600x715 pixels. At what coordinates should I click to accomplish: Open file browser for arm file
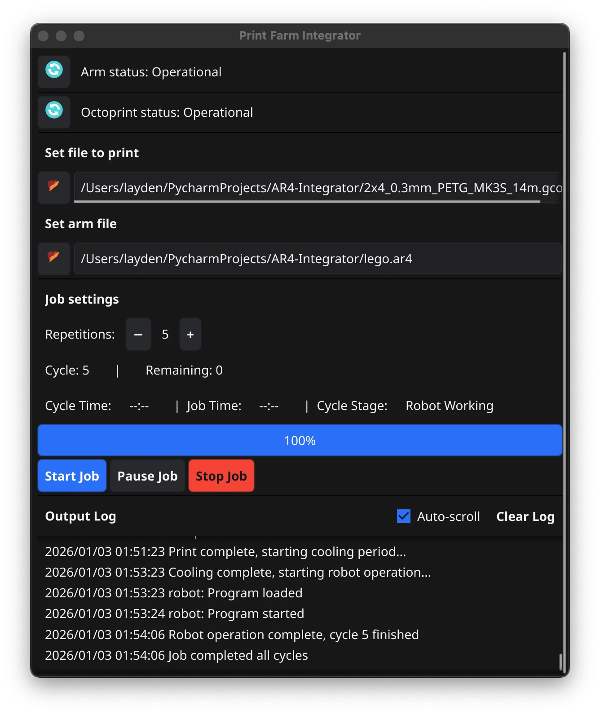click(x=54, y=258)
